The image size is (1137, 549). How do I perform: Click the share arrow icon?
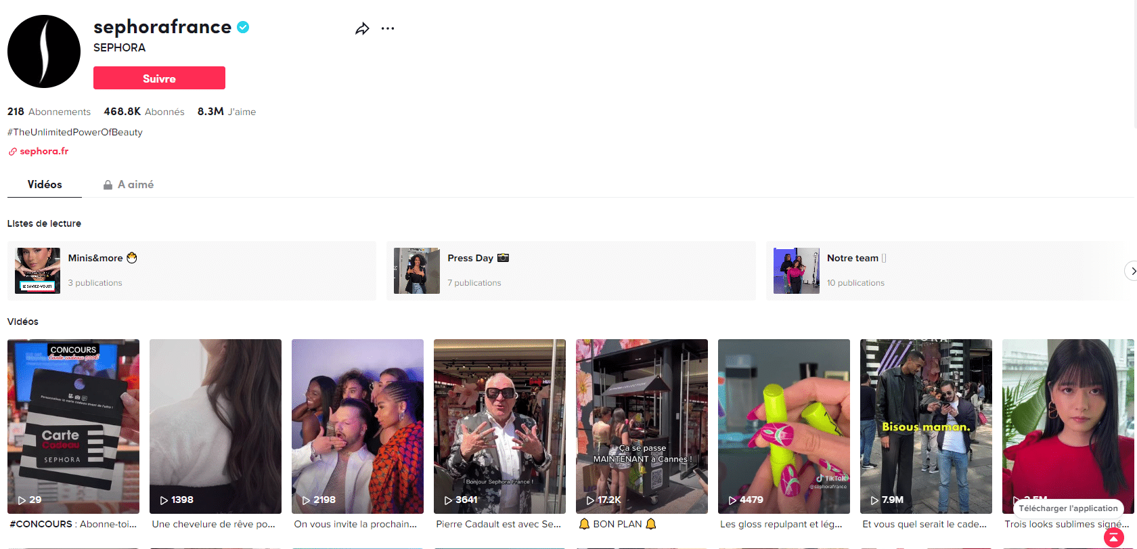(x=362, y=28)
